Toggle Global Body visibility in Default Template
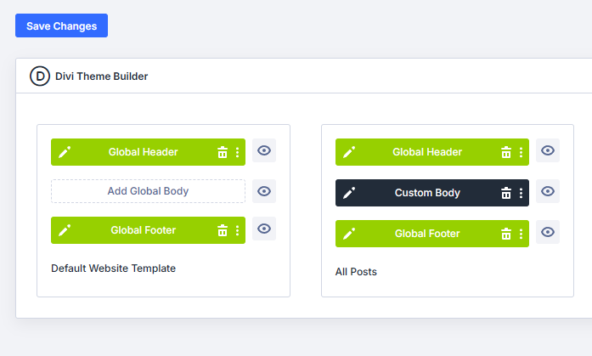This screenshot has width=592, height=356. (264, 191)
